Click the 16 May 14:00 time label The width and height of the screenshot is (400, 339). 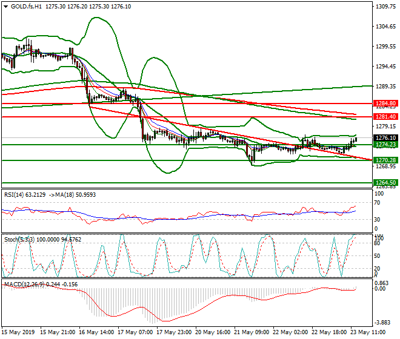(x=96, y=332)
